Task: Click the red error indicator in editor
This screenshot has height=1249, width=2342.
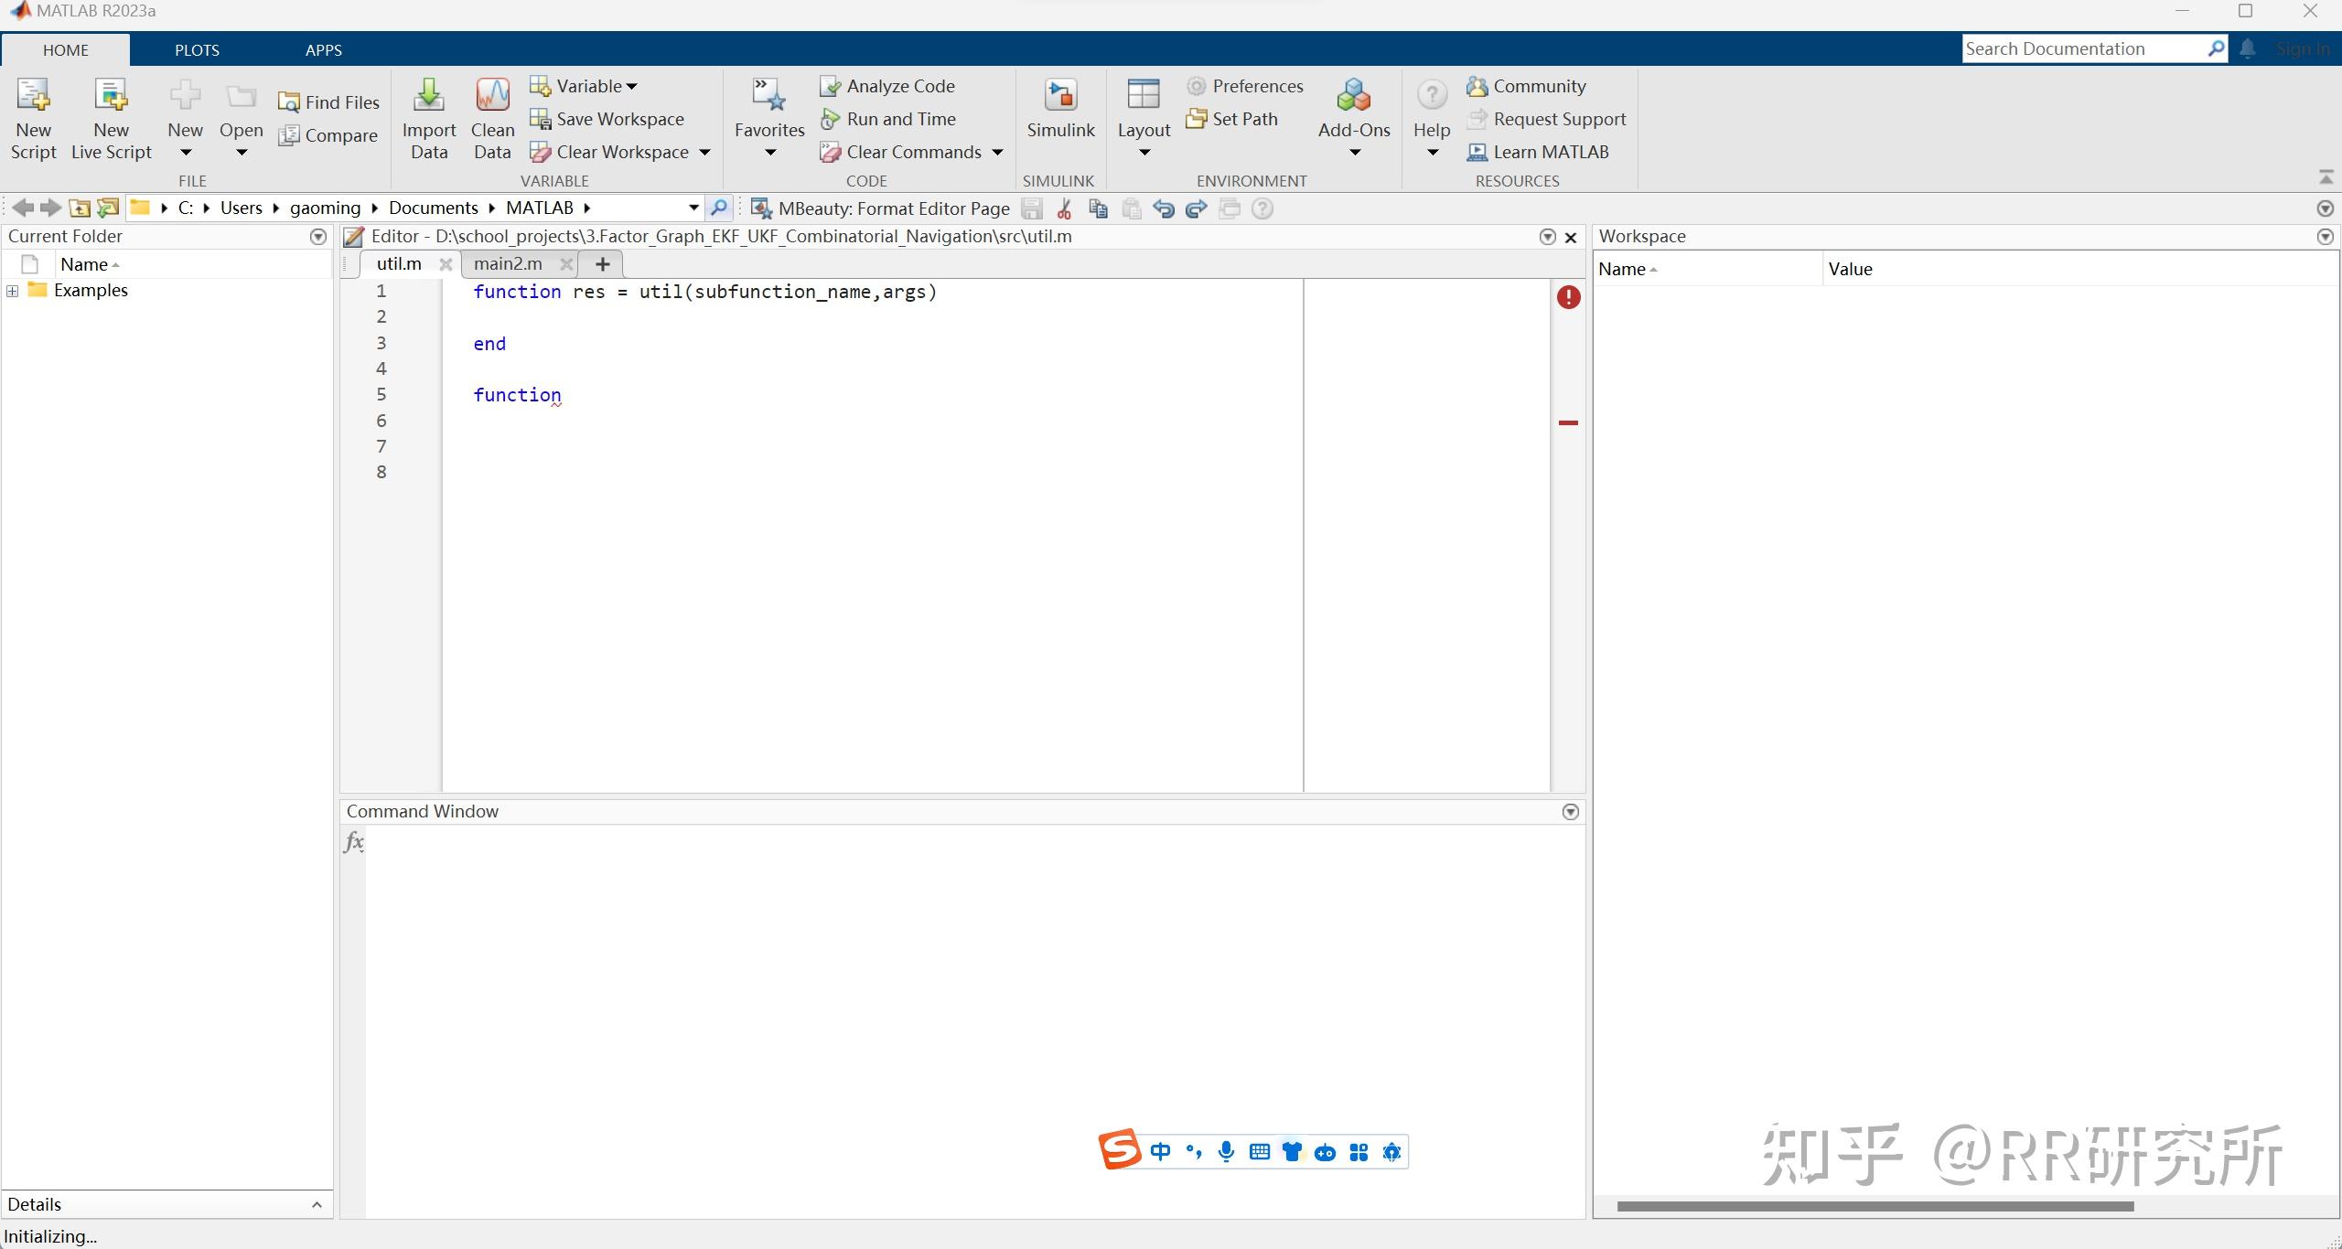Action: [1568, 297]
